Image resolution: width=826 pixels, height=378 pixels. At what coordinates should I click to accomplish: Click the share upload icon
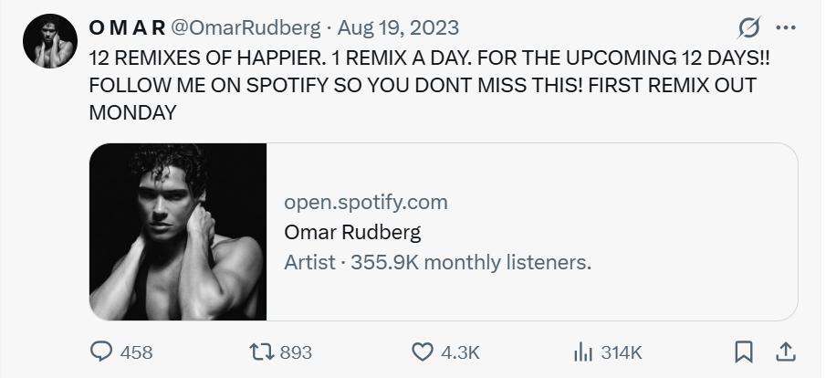[784, 352]
